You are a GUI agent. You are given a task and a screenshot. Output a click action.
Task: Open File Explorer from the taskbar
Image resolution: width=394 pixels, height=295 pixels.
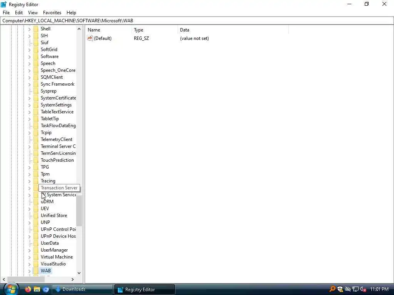coord(37,289)
